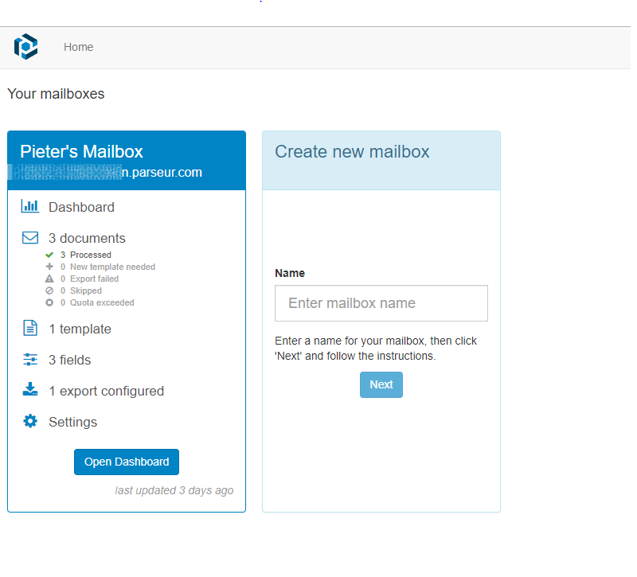Click the Parseur hexagon logo
637x577 pixels.
[26, 47]
